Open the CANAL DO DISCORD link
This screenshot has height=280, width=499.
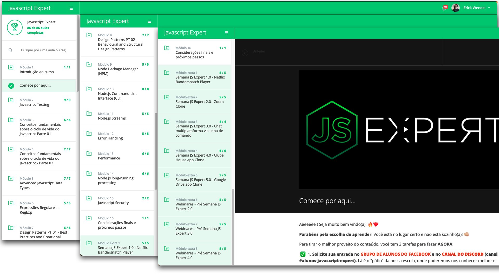(462, 254)
